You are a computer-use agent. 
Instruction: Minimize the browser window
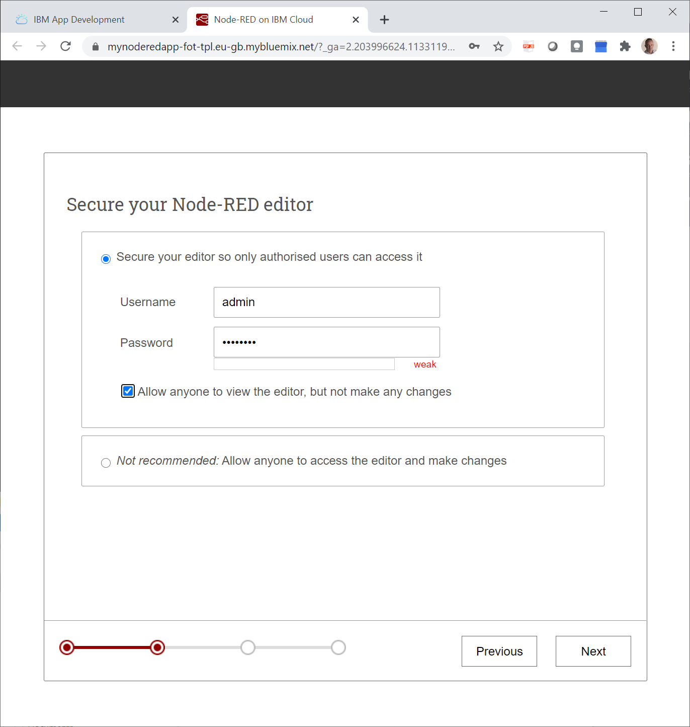(604, 12)
